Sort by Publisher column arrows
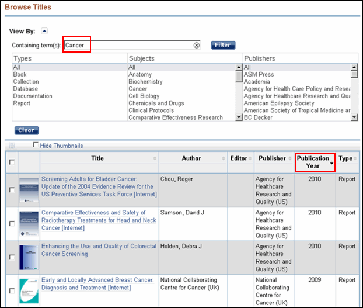 point(290,158)
